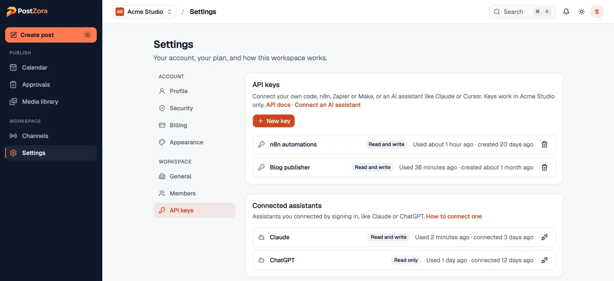Image resolution: width=614 pixels, height=281 pixels.
Task: Open General workspace settings
Action: click(194, 176)
